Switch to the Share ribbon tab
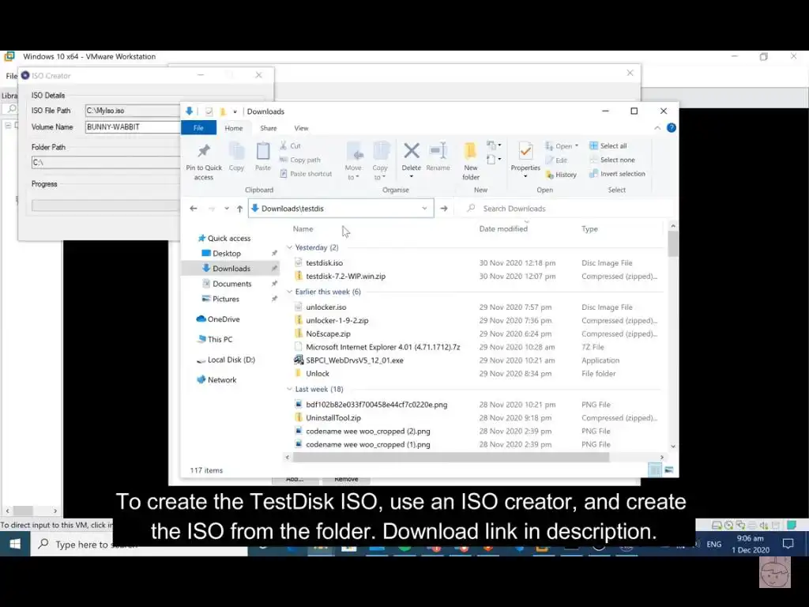Image resolution: width=809 pixels, height=607 pixels. tap(269, 128)
